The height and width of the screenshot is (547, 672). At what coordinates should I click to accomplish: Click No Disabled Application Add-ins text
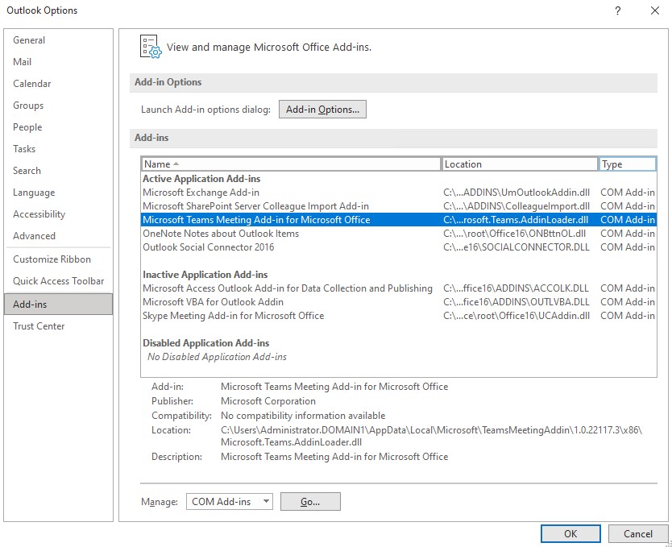[217, 357]
